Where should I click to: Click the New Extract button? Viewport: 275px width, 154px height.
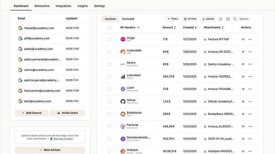click(x=50, y=150)
